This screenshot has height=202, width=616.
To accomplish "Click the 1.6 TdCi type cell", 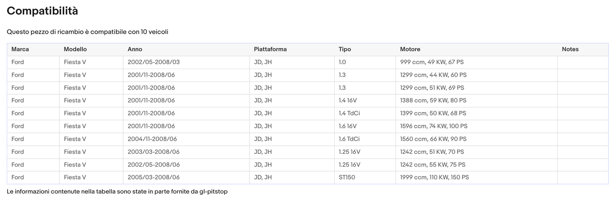I will pyautogui.click(x=349, y=139).
